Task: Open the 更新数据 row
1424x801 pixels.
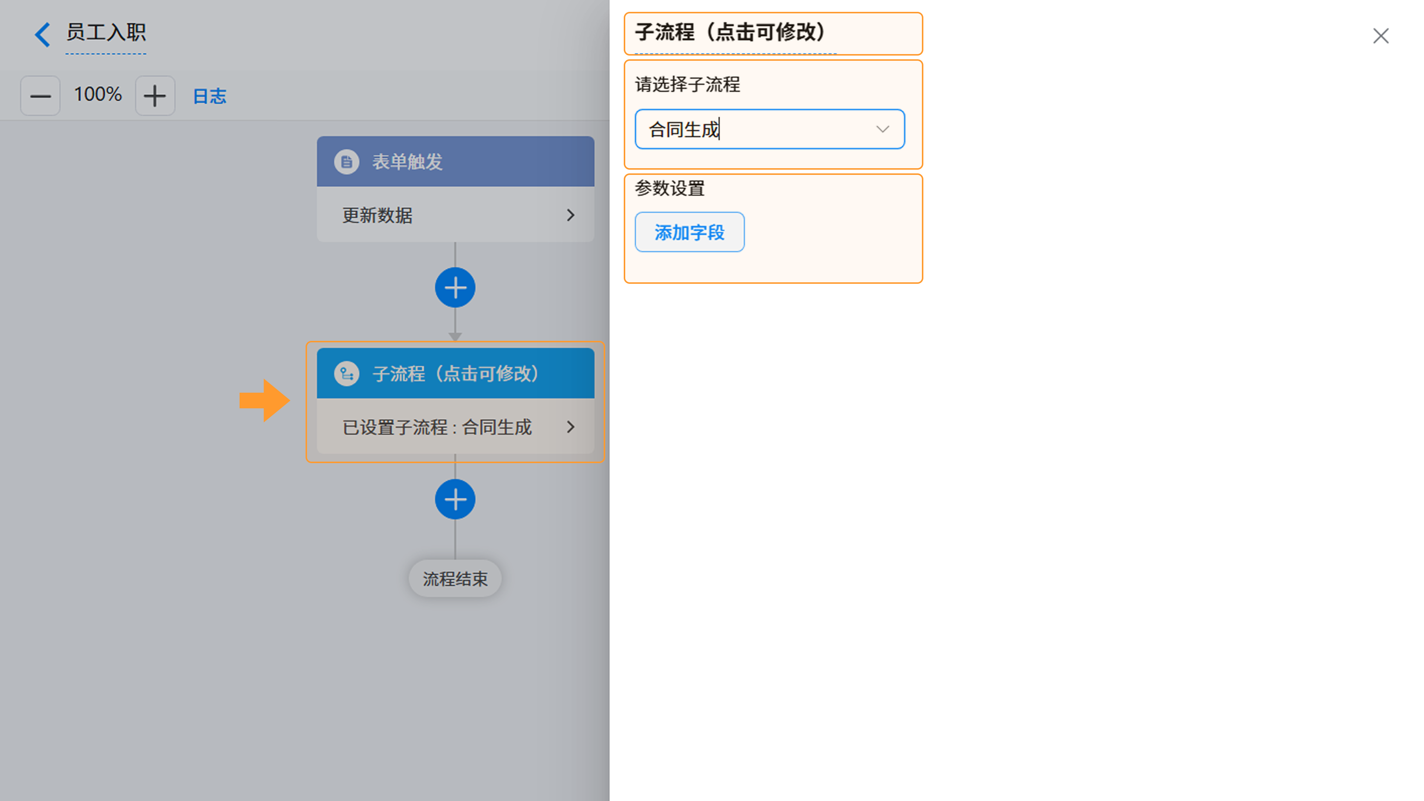Action: click(x=455, y=215)
